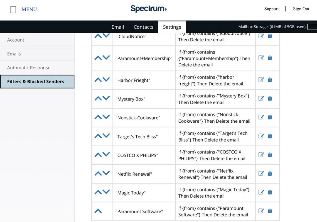The height and width of the screenshot is (222, 317).
Task: Edit the "ICloudNotice" filter
Action: pyautogui.click(x=261, y=36)
